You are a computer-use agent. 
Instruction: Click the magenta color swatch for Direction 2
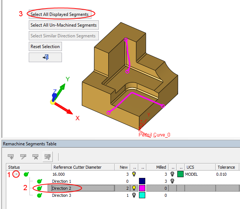click(x=142, y=188)
